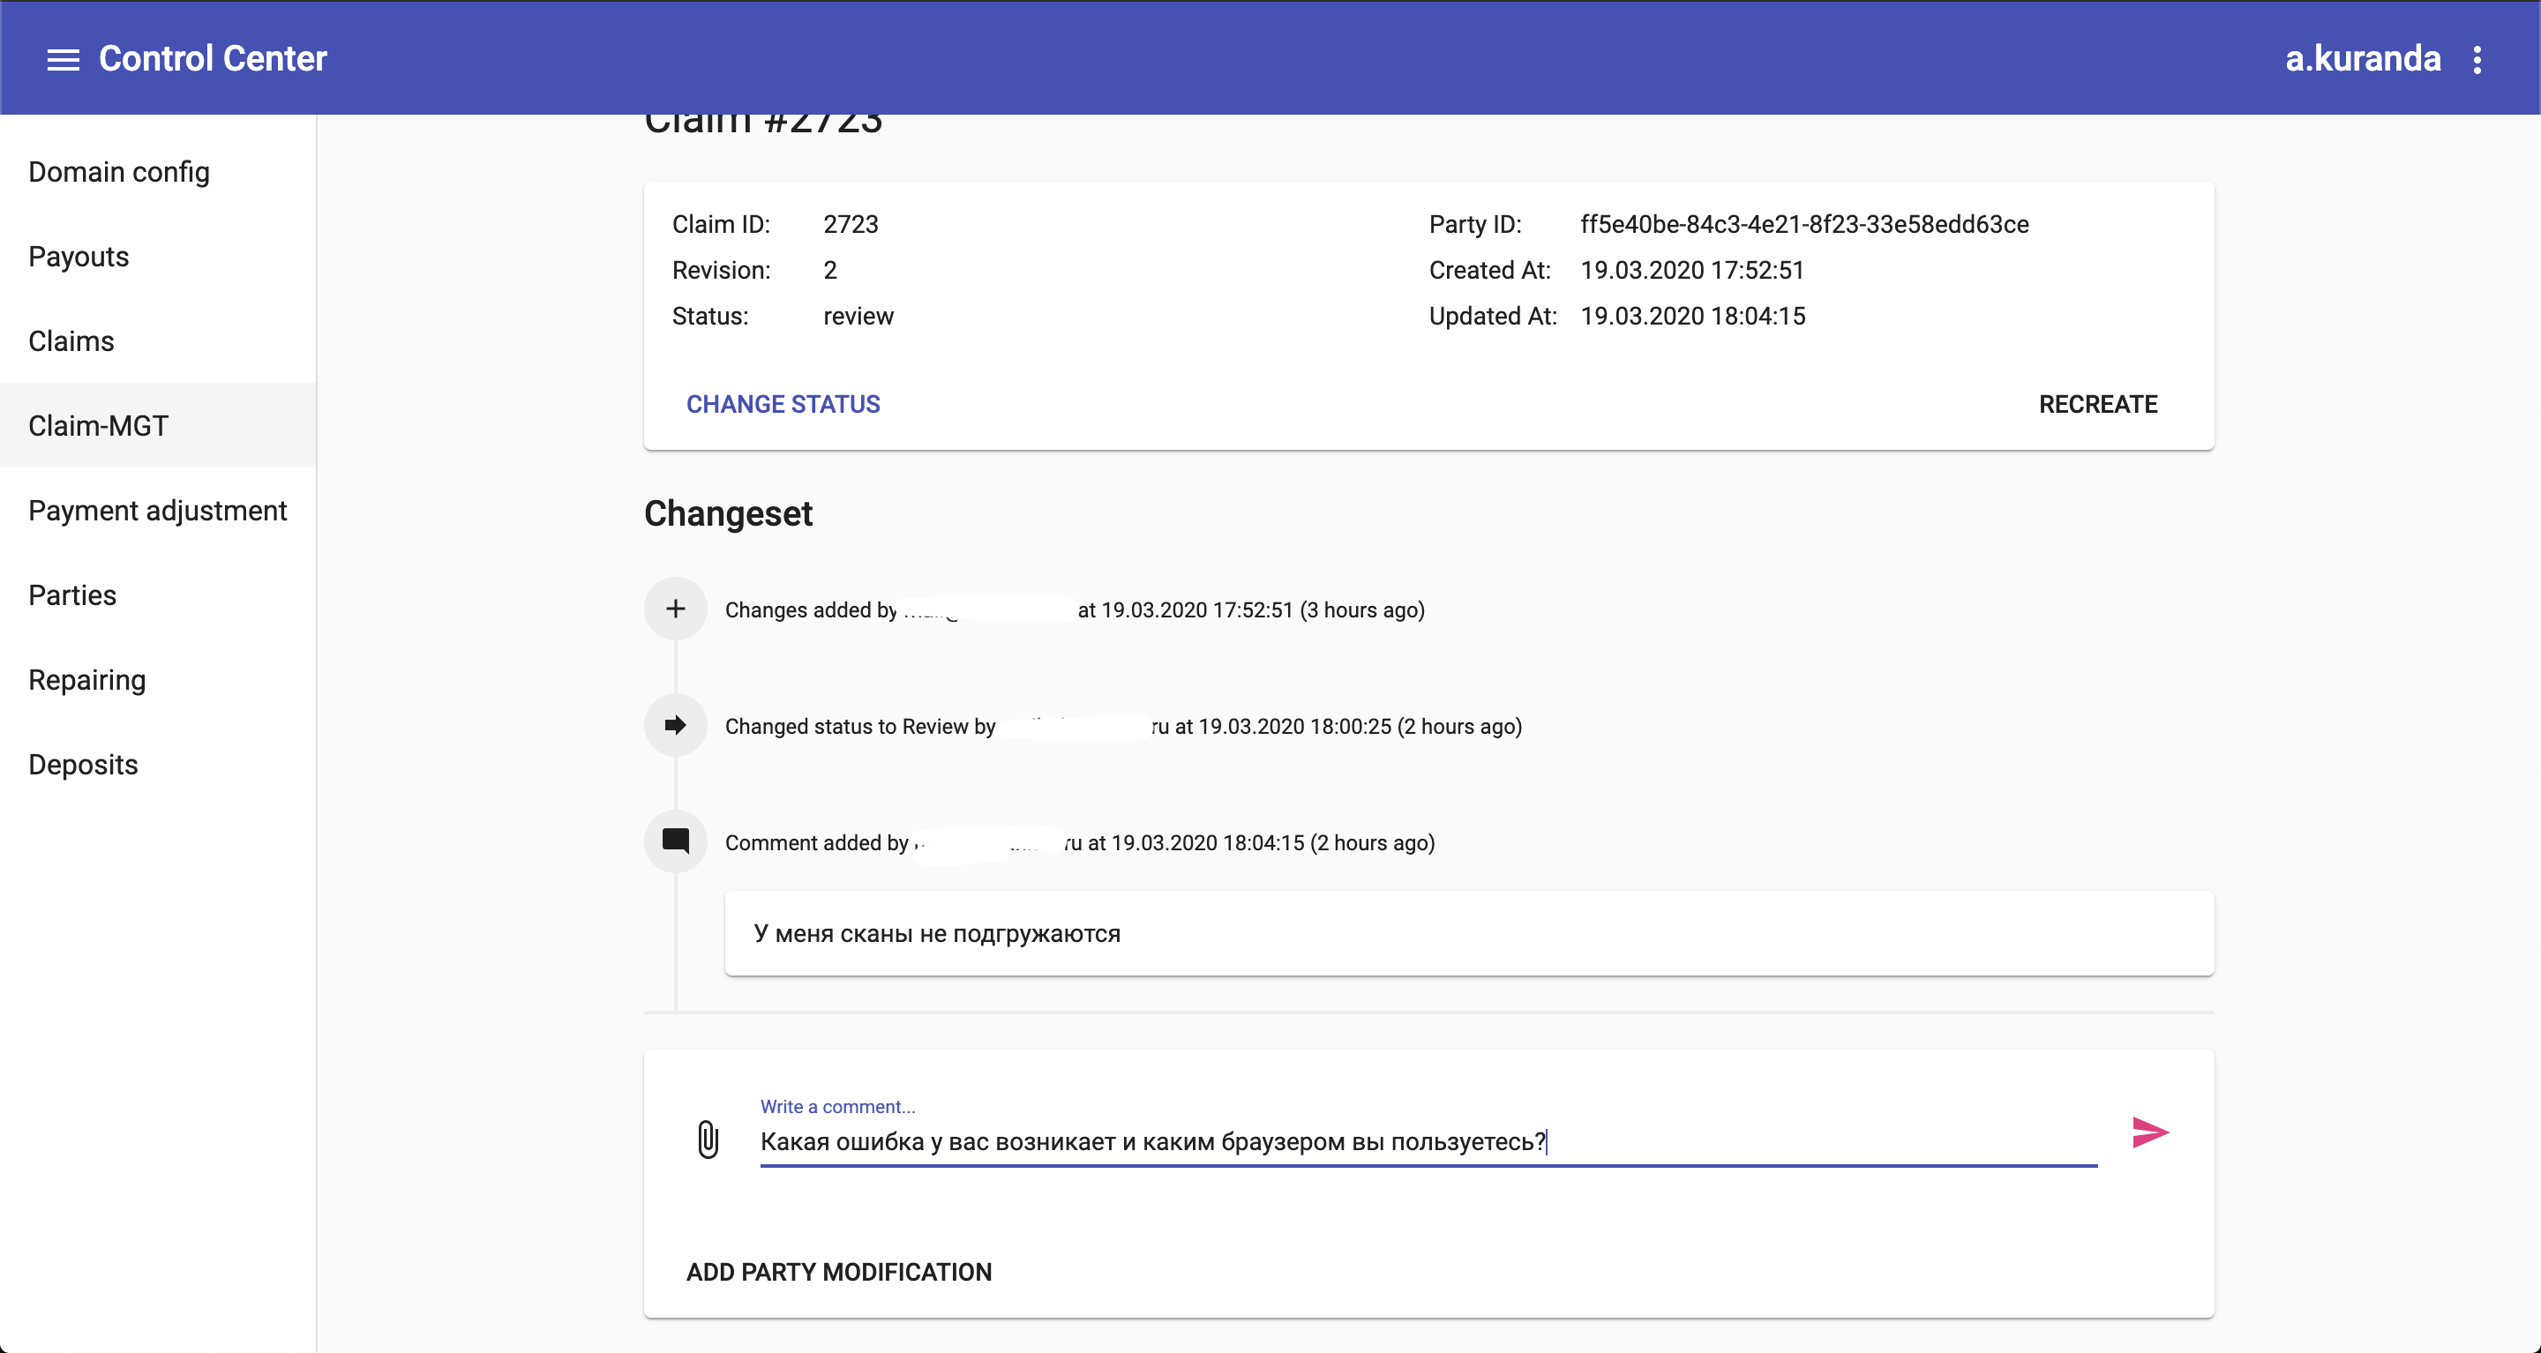The width and height of the screenshot is (2541, 1353).
Task: Click the RECREATE button
Action: coord(2098,404)
